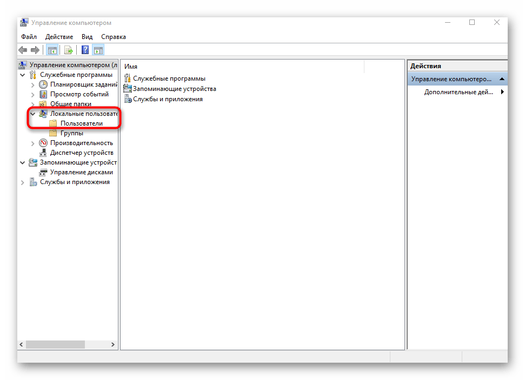
Task: Toggle the show/hide console tree toolbar button
Action: (x=52, y=50)
